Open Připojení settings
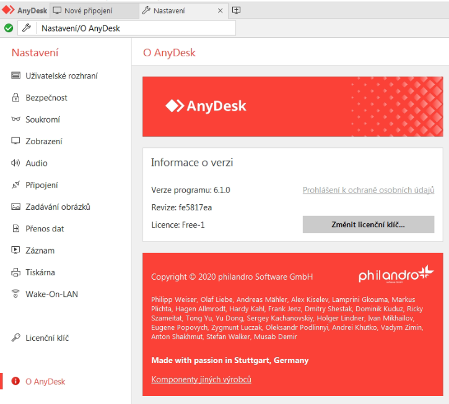This screenshot has height=404, width=449. [42, 185]
